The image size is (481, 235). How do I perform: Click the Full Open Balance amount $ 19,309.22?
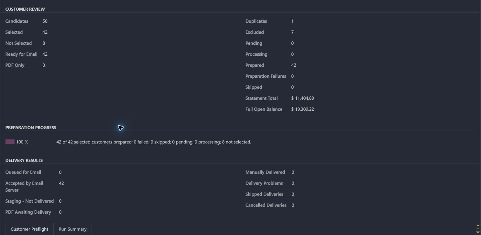tap(302, 109)
